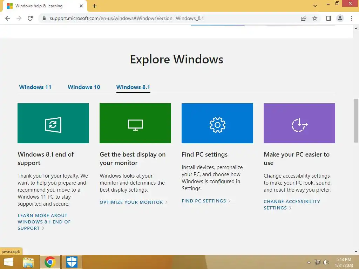
Task: Open a new browser tab
Action: pyautogui.click(x=95, y=6)
